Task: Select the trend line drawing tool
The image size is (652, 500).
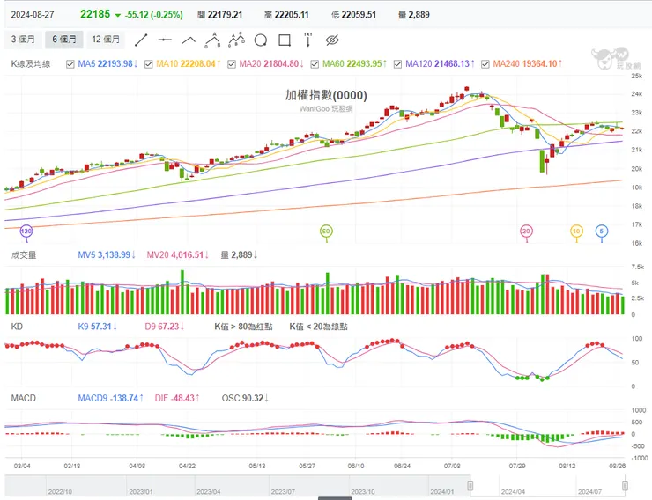Action: pos(141,40)
